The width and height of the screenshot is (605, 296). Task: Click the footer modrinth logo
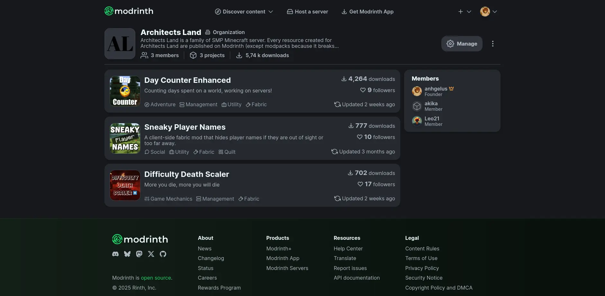(140, 239)
